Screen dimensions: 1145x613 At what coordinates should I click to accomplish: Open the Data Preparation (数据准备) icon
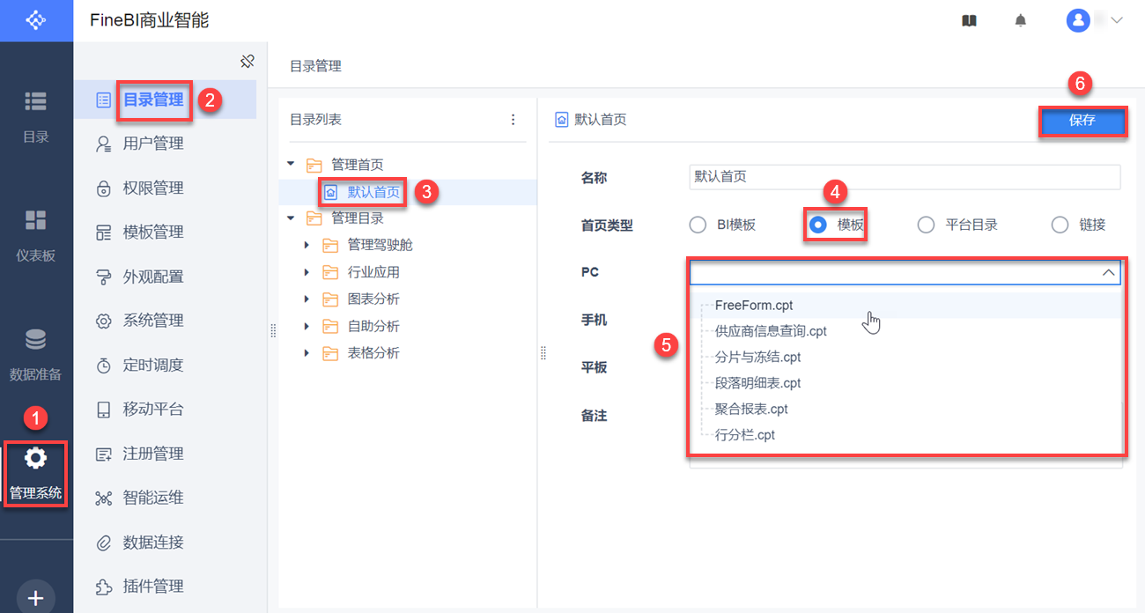(x=36, y=354)
